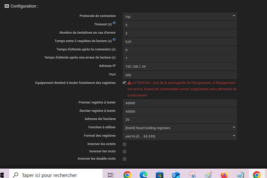Open the Format des registres dropdown
The width and height of the screenshot is (267, 178).
(180, 136)
